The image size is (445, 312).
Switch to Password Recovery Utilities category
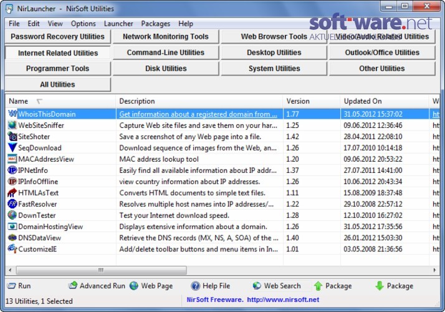pyautogui.click(x=57, y=37)
